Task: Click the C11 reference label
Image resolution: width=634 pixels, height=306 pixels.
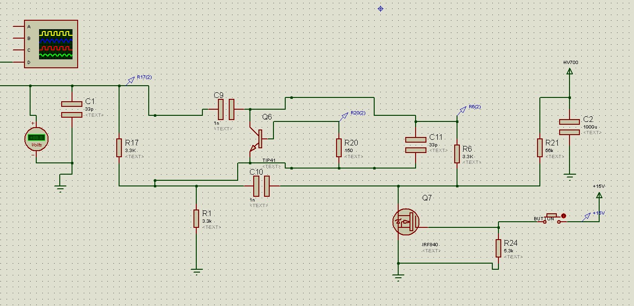Action: 435,137
